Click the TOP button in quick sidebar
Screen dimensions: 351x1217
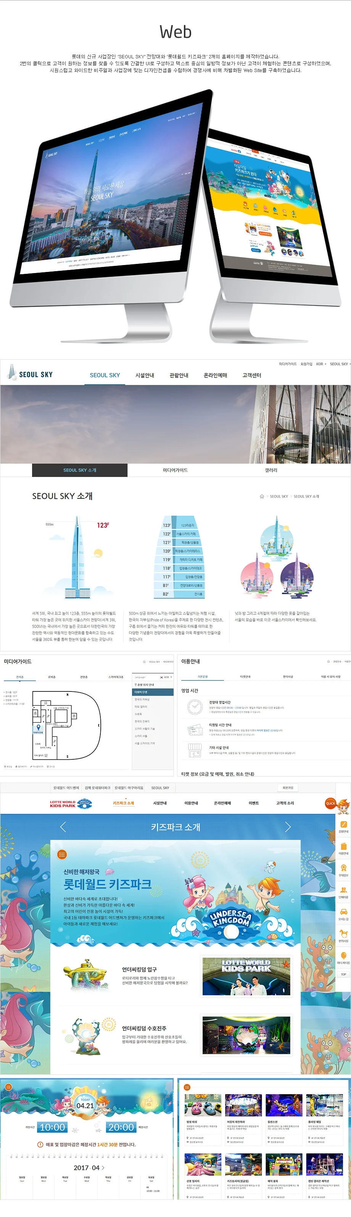343,974
